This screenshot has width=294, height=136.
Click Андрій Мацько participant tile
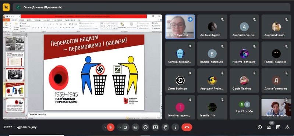click(276, 27)
